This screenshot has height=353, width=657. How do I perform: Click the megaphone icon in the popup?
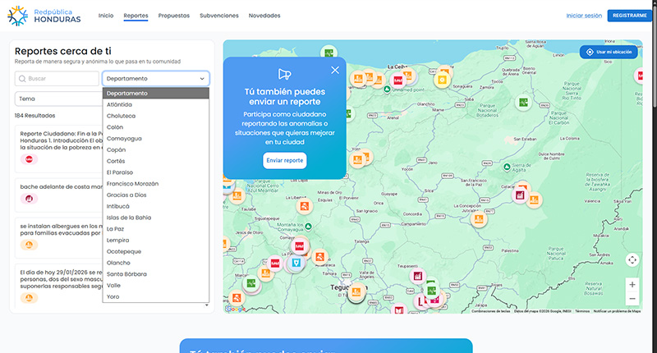point(284,73)
